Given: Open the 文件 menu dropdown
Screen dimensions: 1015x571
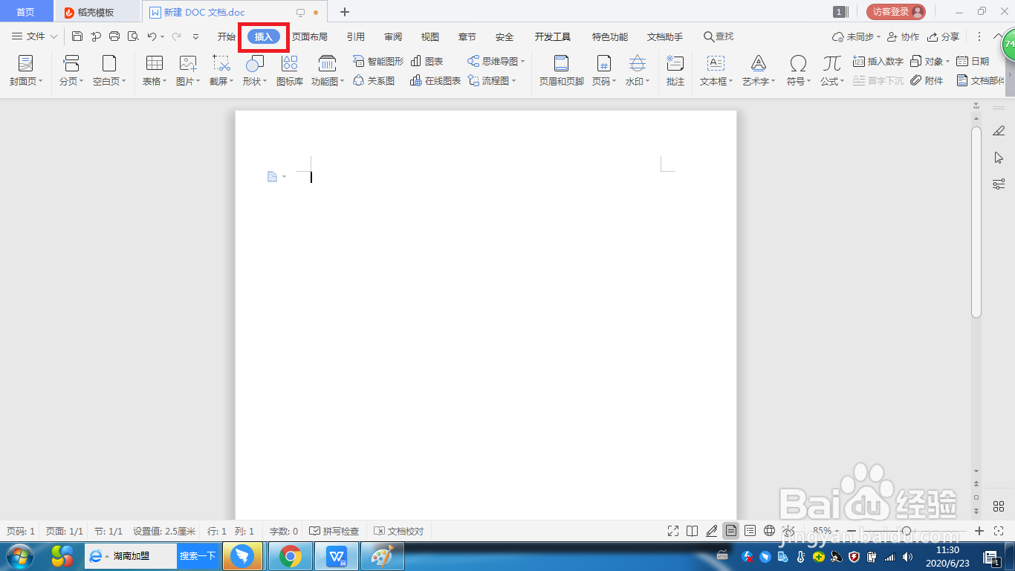Looking at the screenshot, I should click(34, 36).
